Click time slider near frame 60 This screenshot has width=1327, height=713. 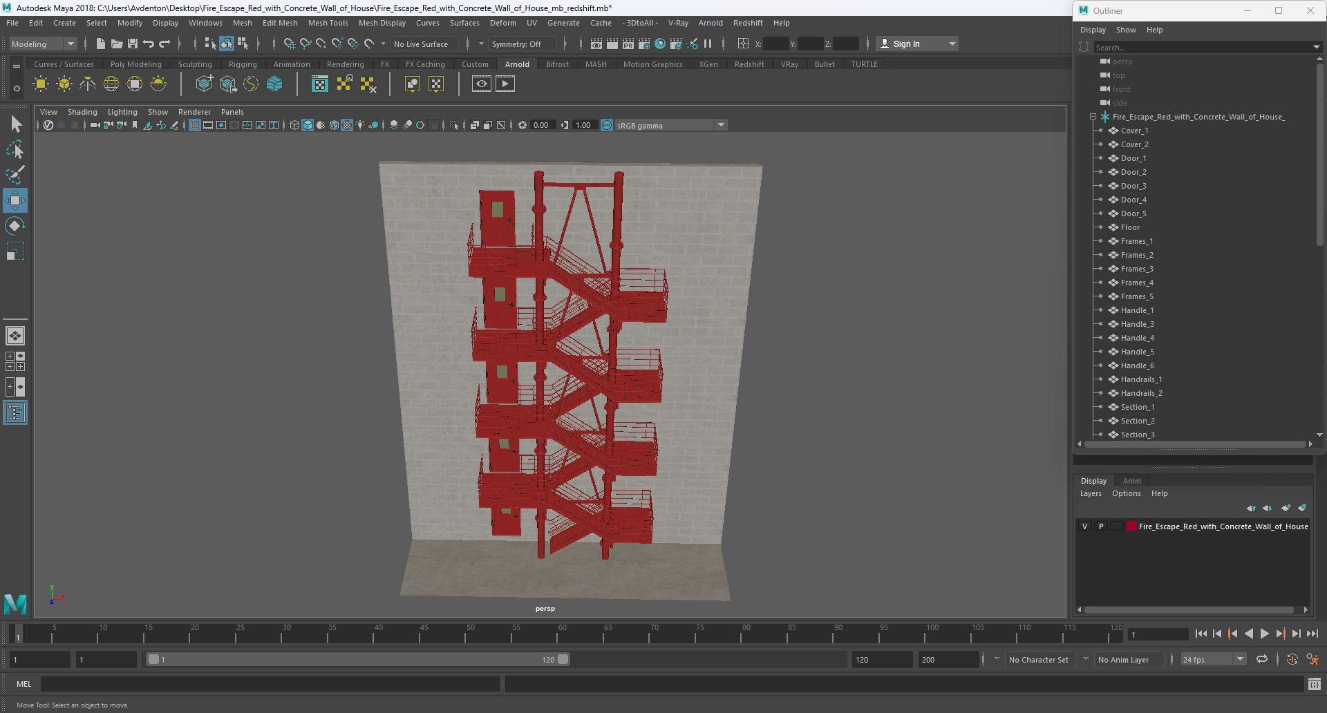[x=563, y=634]
